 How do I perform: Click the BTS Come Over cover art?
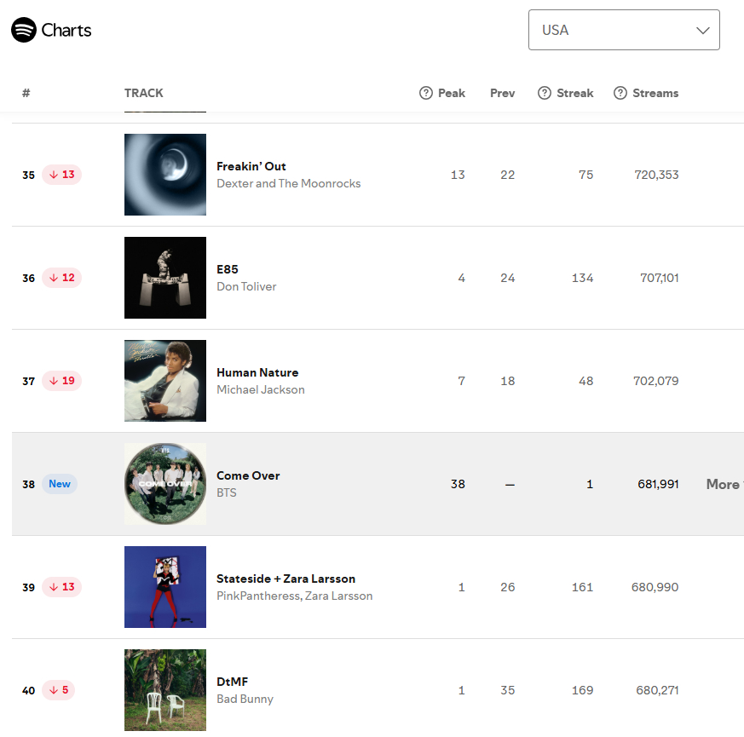tap(165, 484)
